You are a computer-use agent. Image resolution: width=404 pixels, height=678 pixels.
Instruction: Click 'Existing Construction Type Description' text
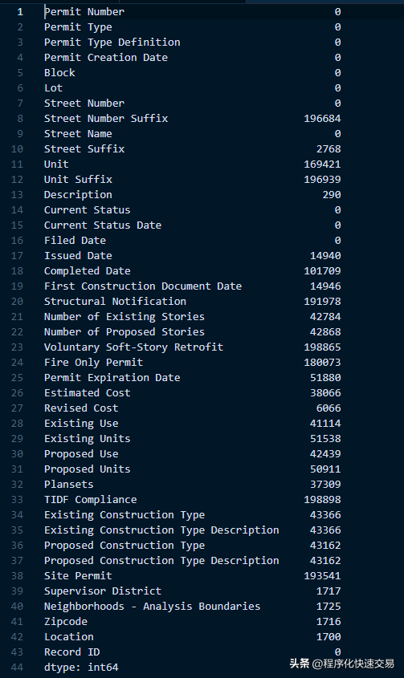pos(161,530)
